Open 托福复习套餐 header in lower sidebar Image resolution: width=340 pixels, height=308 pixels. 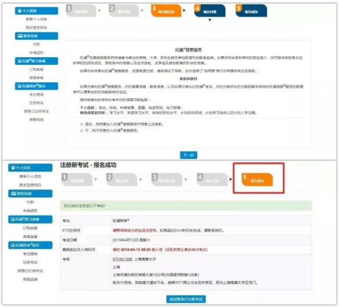coord(30,219)
